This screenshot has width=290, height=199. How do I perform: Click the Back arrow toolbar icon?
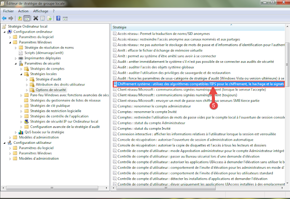click(4, 18)
